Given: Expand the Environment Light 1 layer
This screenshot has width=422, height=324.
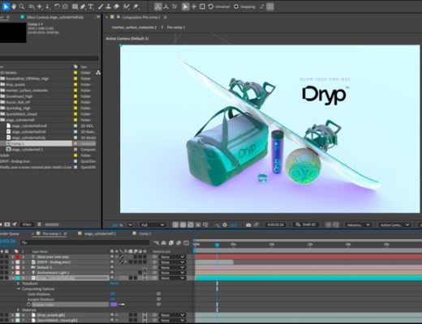Looking at the screenshot, I should (12, 273).
